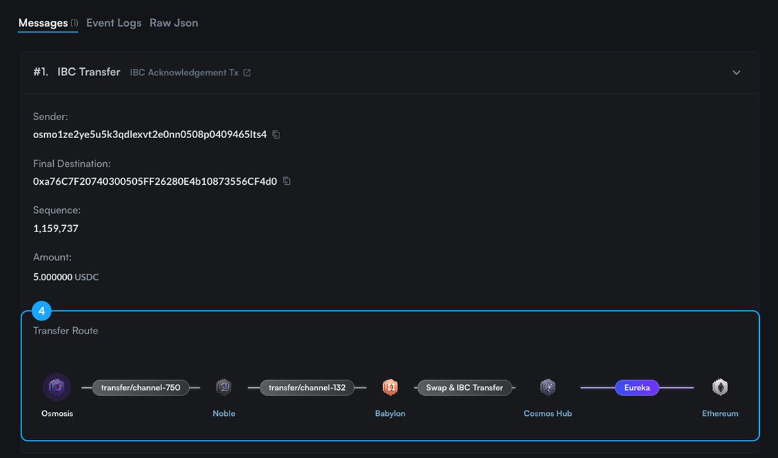
Task: Click the #1. IBC Transfer heading
Action: click(x=77, y=72)
